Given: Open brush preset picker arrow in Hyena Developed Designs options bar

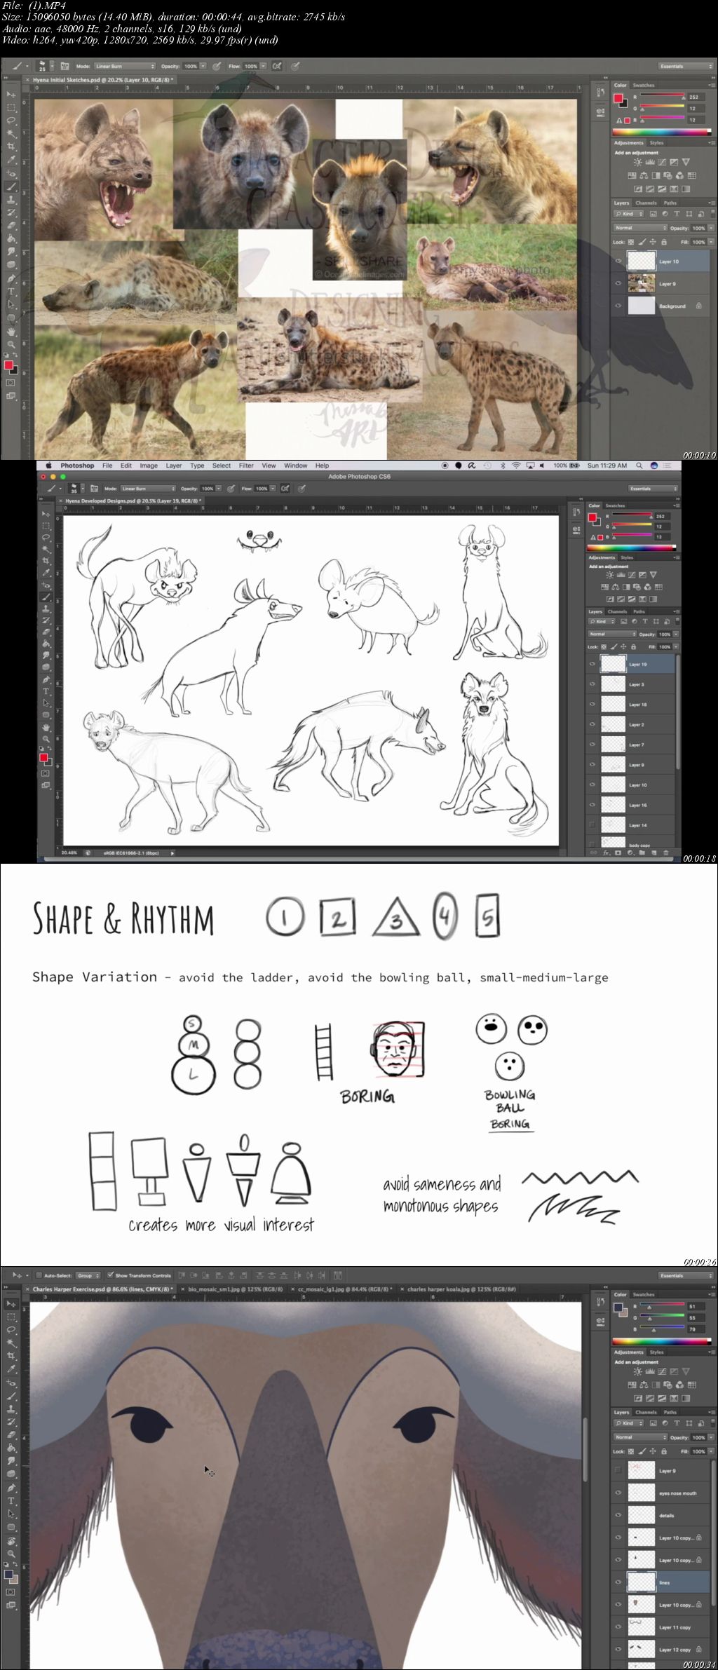Looking at the screenshot, I should (83, 489).
